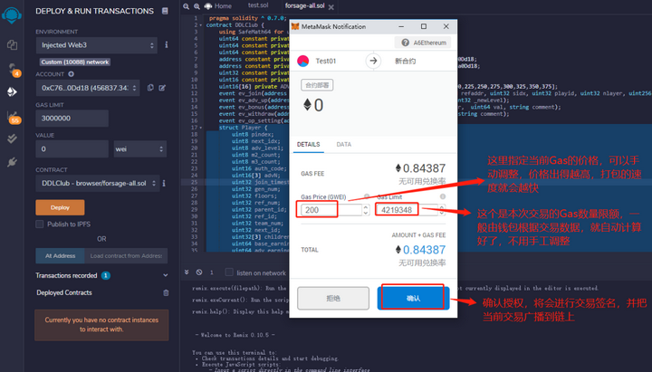Open testing checkmark sidebar icon
The image size is (652, 372).
[12, 138]
